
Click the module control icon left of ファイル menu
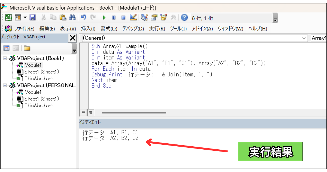8,28
